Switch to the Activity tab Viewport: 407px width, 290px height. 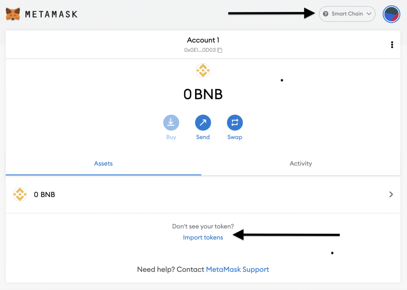tap(301, 163)
